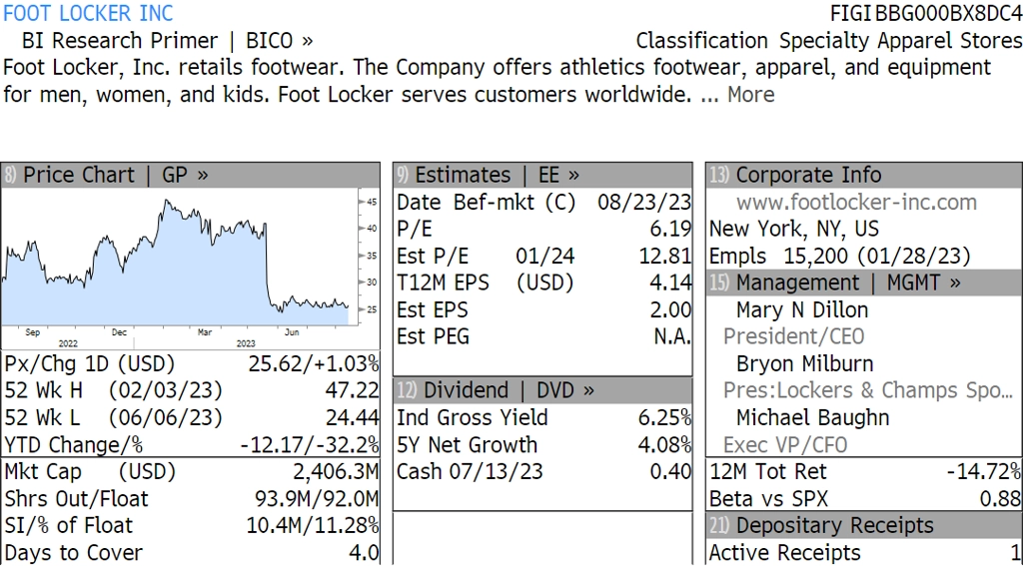The width and height of the screenshot is (1023, 566).
Task: Click the price chart thumbnail
Action: point(191,269)
